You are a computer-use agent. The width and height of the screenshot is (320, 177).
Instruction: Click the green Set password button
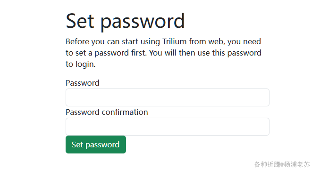tap(96, 145)
